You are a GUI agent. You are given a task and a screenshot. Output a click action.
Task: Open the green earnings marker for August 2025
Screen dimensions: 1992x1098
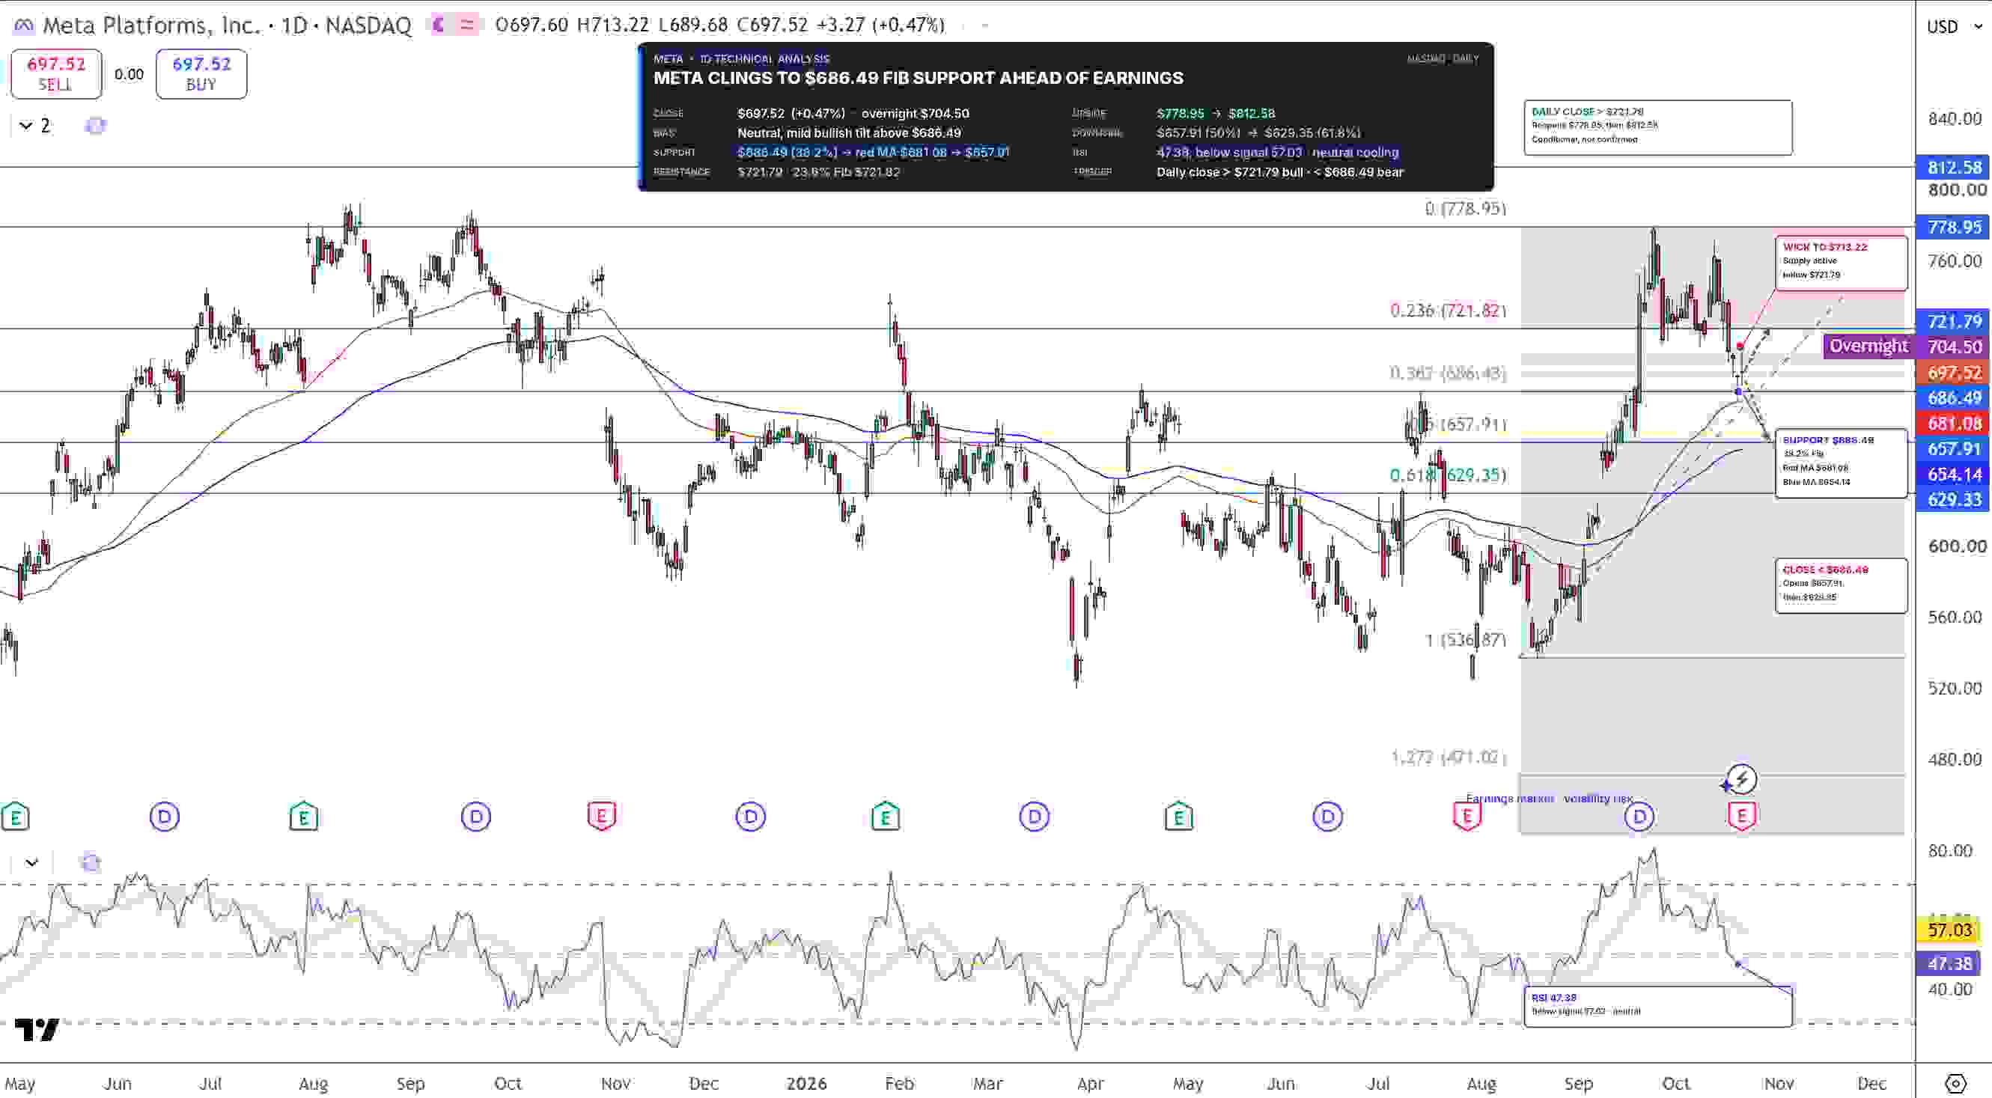(x=304, y=817)
